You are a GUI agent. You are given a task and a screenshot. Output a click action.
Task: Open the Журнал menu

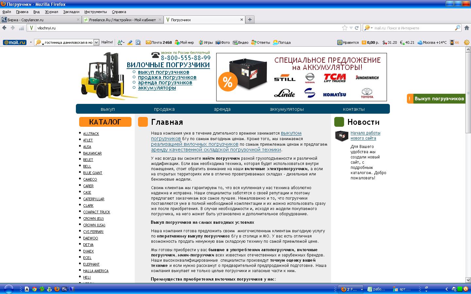pyautogui.click(x=51, y=12)
